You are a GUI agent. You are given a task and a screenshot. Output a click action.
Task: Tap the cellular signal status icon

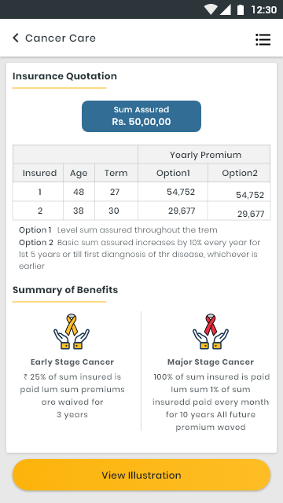226,9
